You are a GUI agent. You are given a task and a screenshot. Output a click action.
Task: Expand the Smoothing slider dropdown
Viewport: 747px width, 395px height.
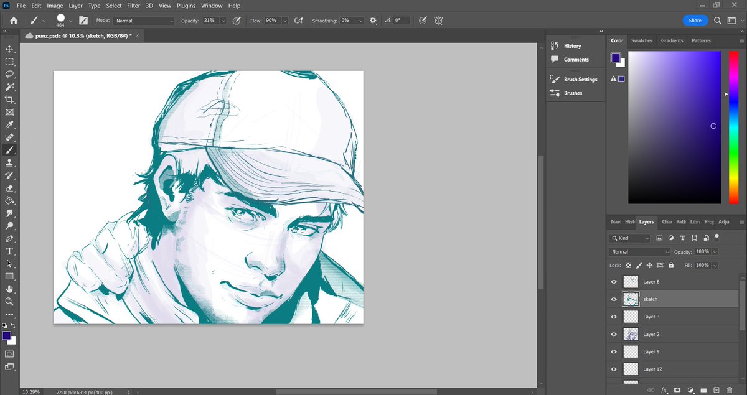pyautogui.click(x=360, y=21)
